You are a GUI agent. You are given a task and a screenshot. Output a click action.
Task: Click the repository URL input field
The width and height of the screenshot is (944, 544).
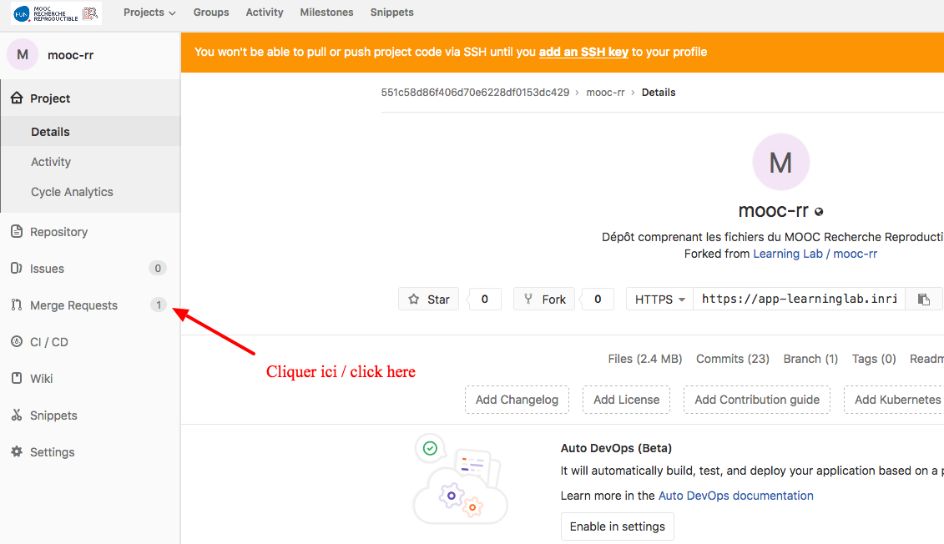point(799,300)
